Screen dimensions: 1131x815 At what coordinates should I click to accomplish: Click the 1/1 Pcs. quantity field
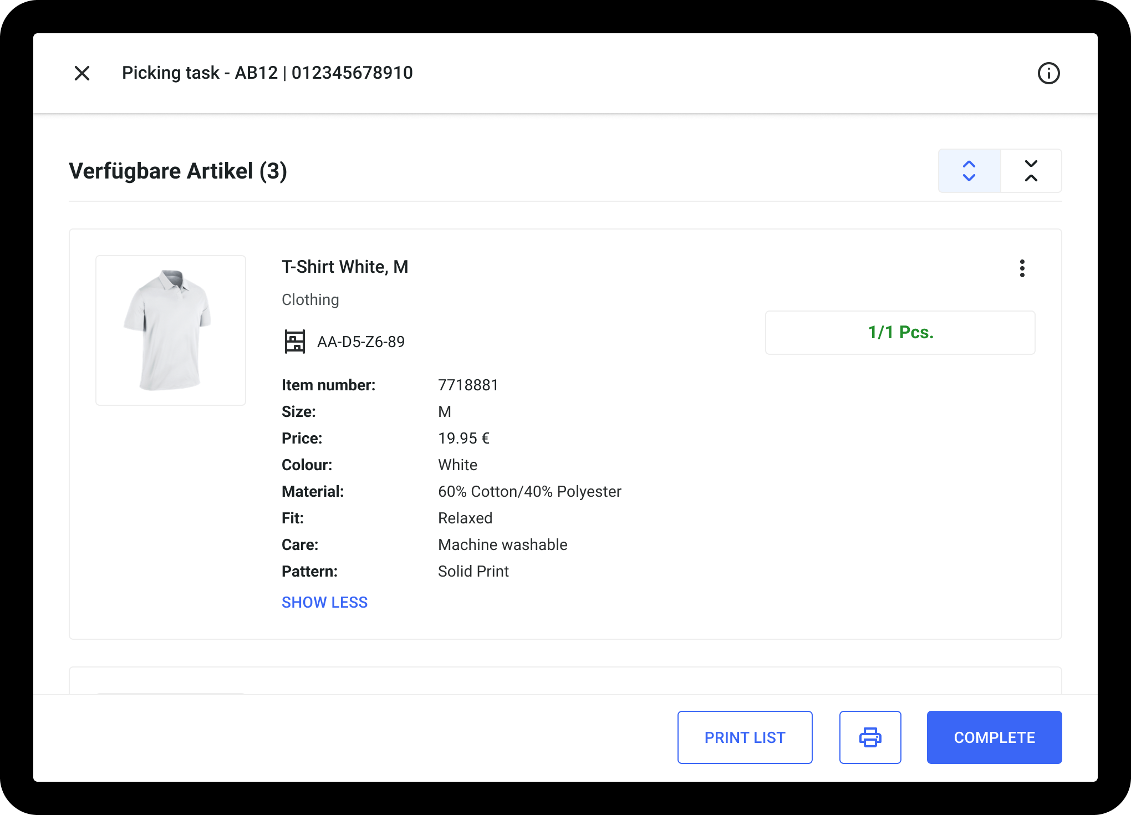click(900, 333)
